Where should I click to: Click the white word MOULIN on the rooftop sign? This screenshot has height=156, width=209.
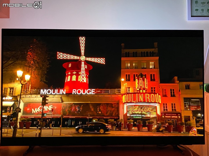53,92
